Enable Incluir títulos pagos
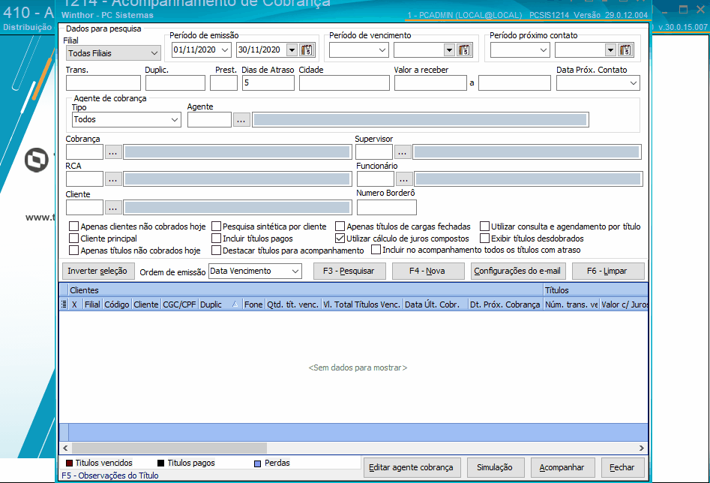The image size is (710, 483). click(216, 238)
